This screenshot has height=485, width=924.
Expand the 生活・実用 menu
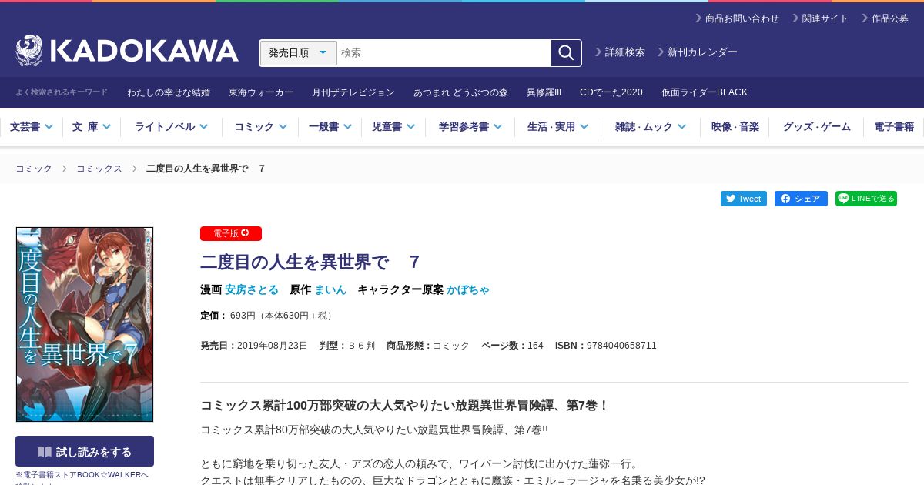tap(557, 127)
